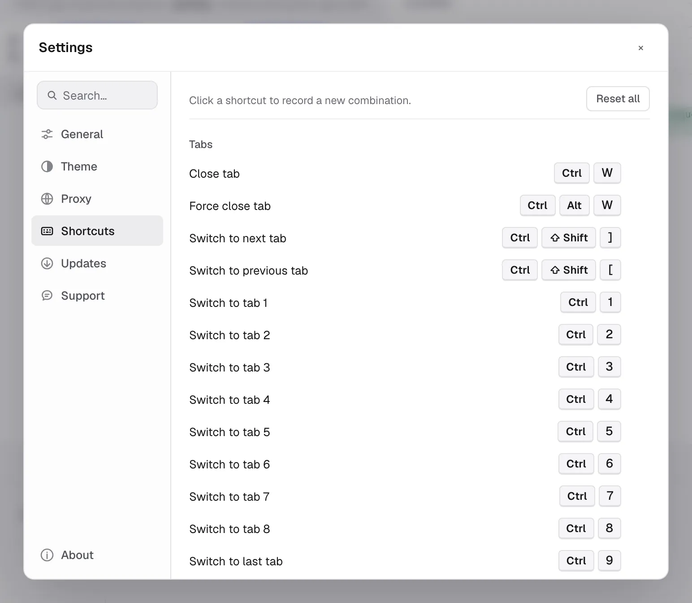692x603 pixels.
Task: Open the About section
Action: click(x=97, y=555)
